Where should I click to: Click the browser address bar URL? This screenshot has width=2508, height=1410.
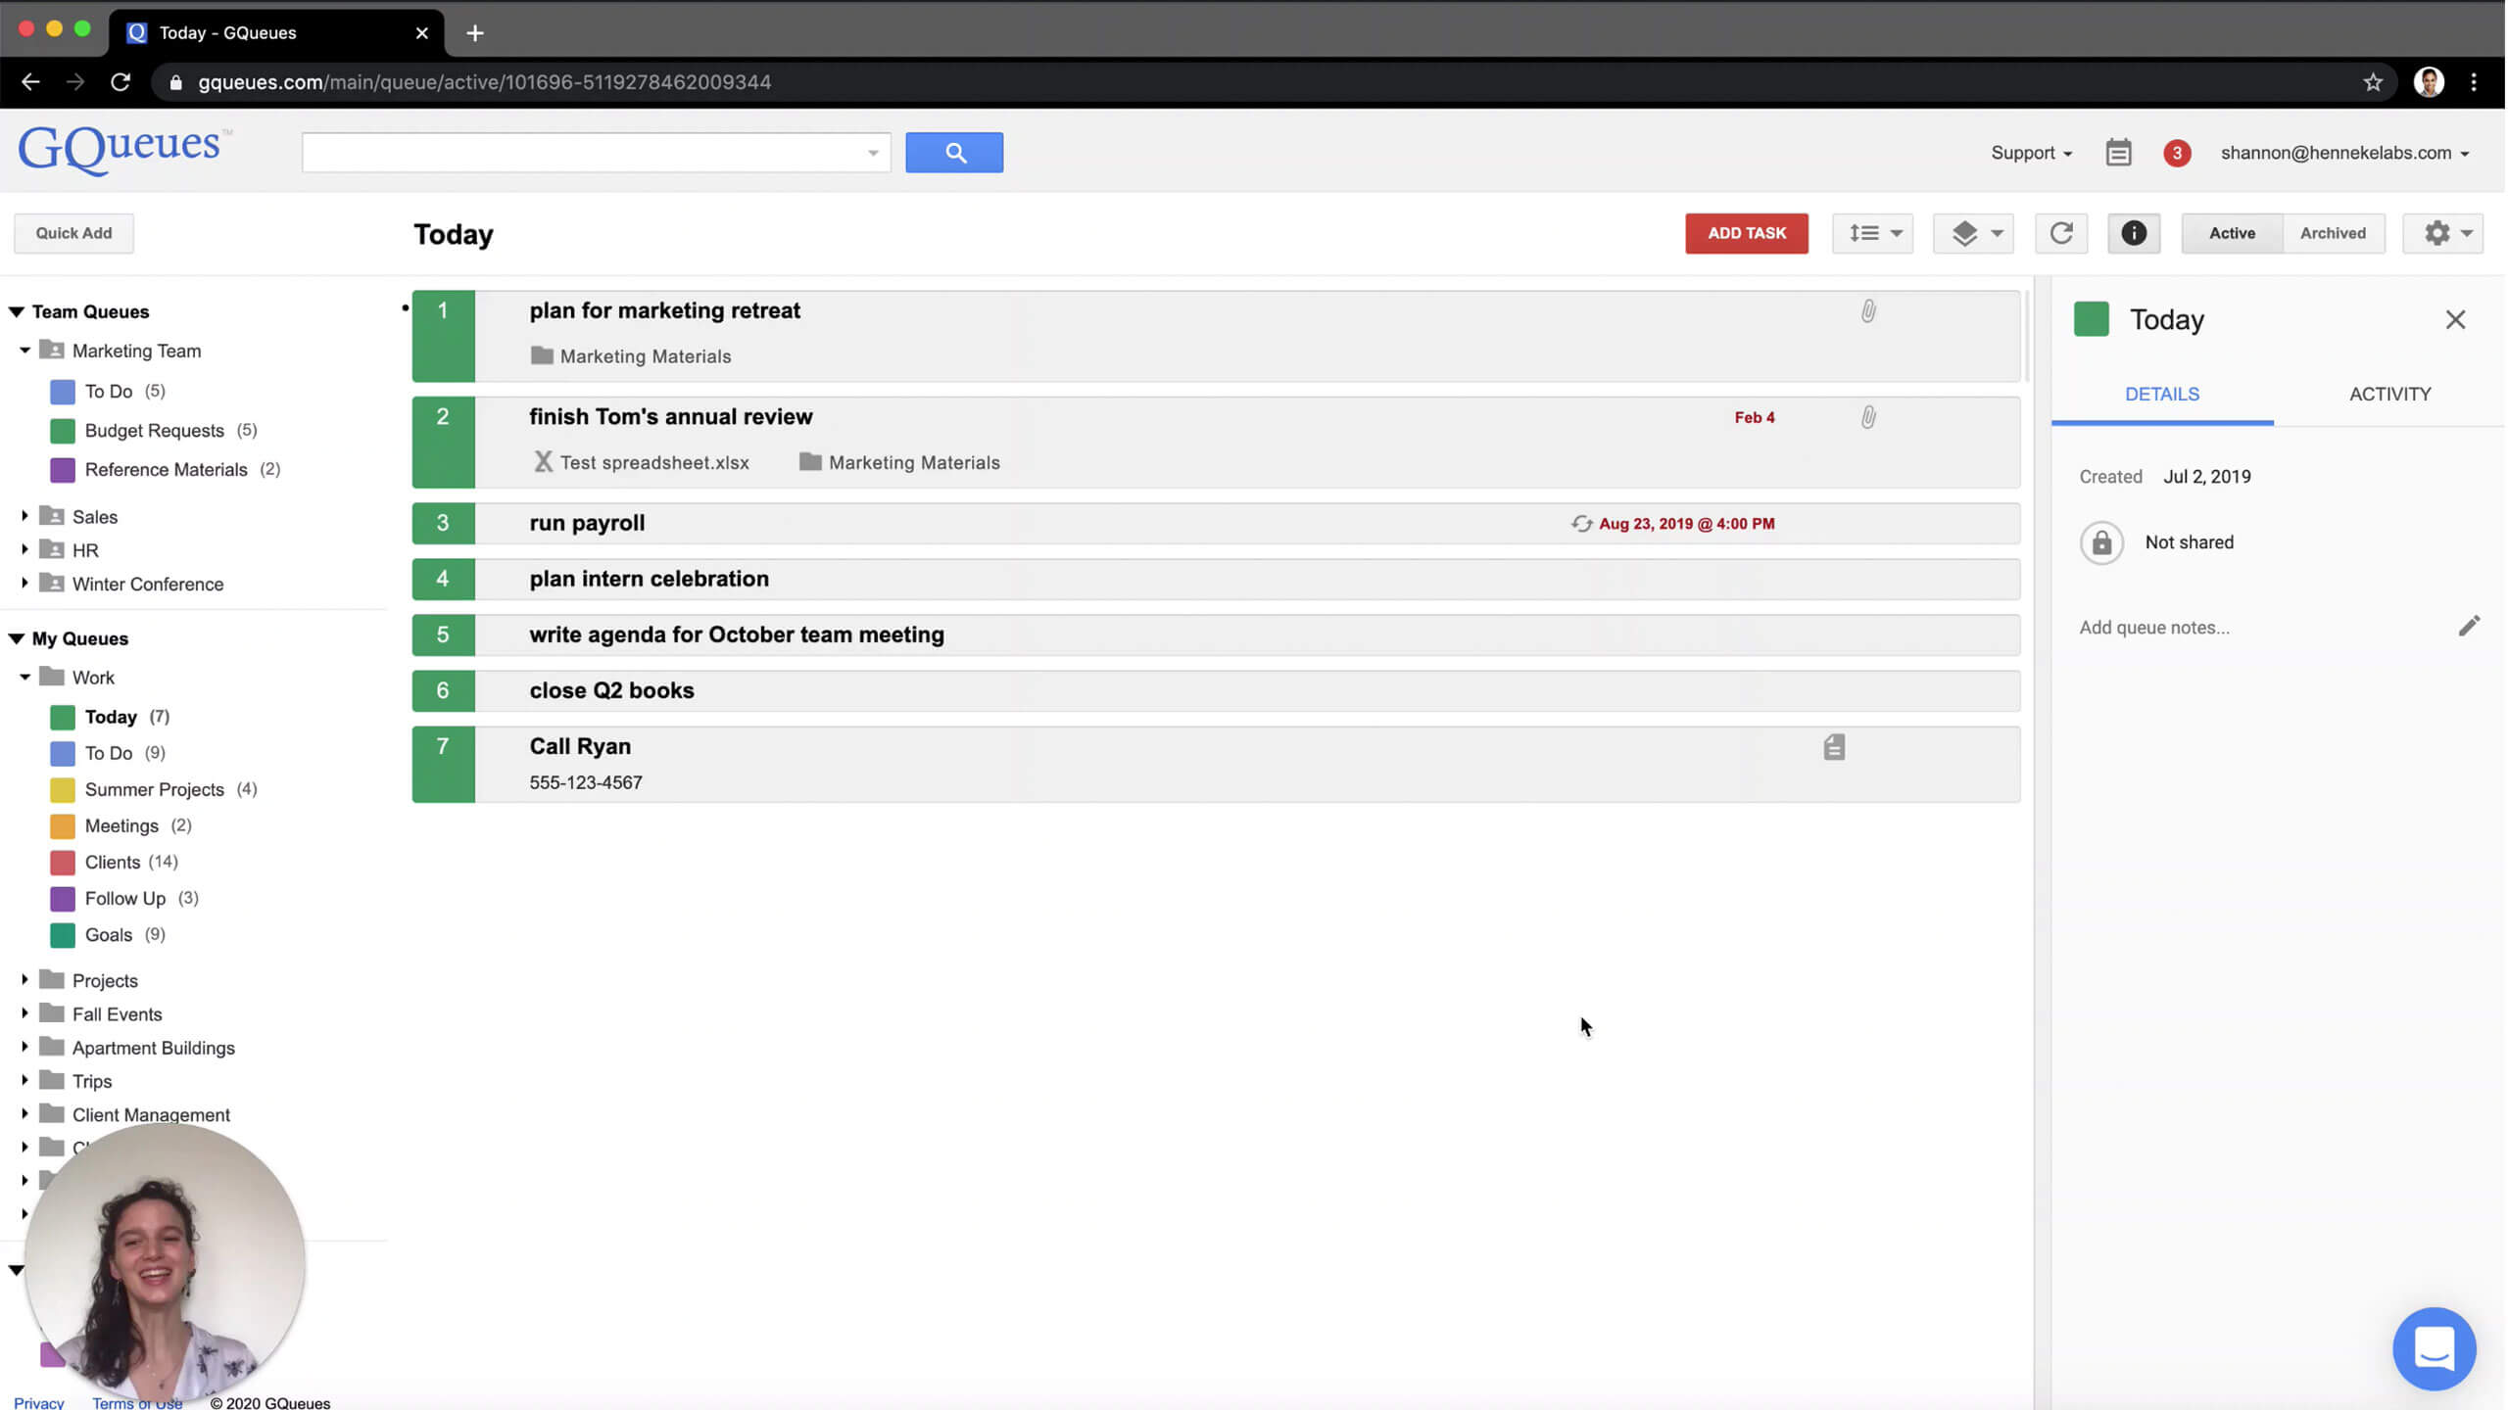[x=484, y=82]
